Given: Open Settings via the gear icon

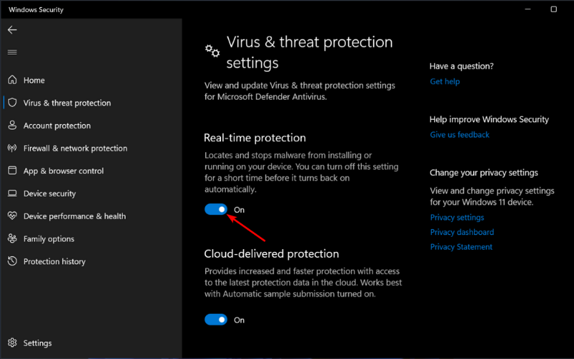Looking at the screenshot, I should (12, 342).
